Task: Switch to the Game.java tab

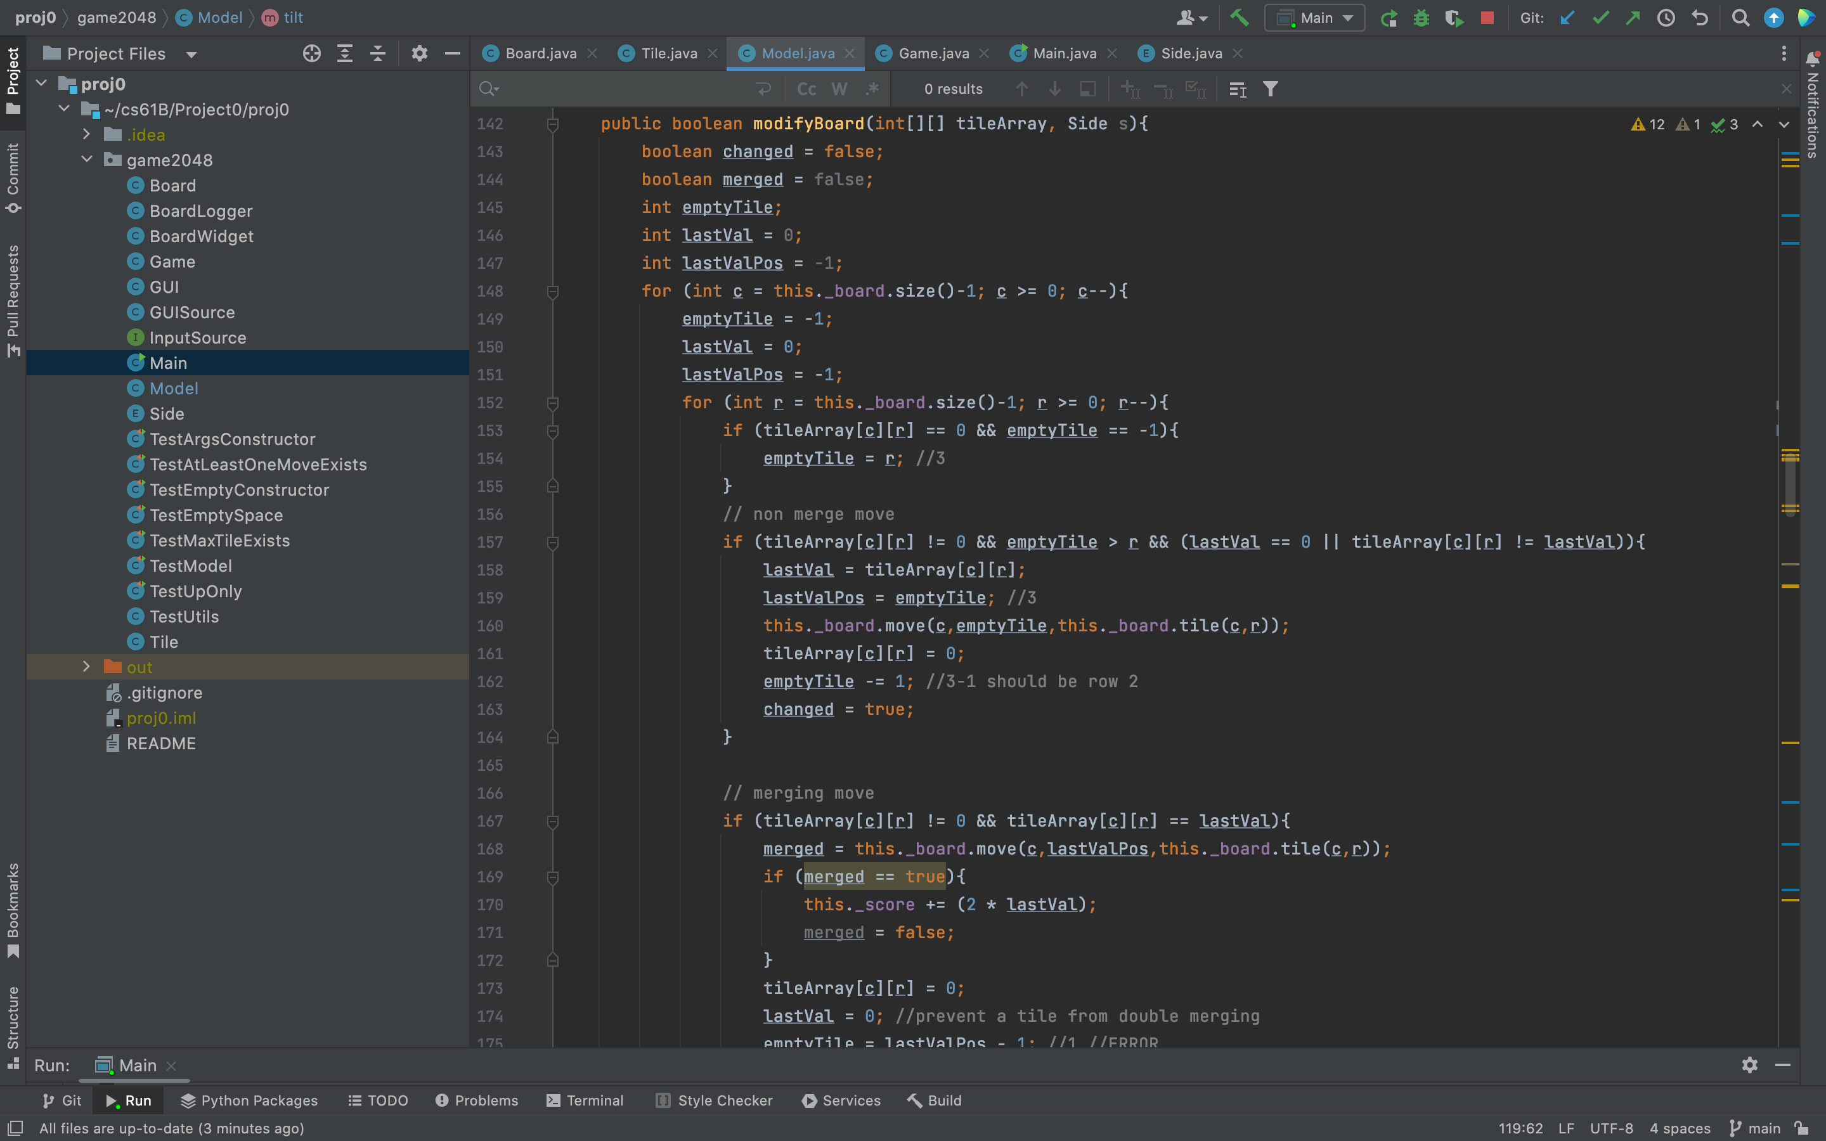Action: (x=933, y=54)
